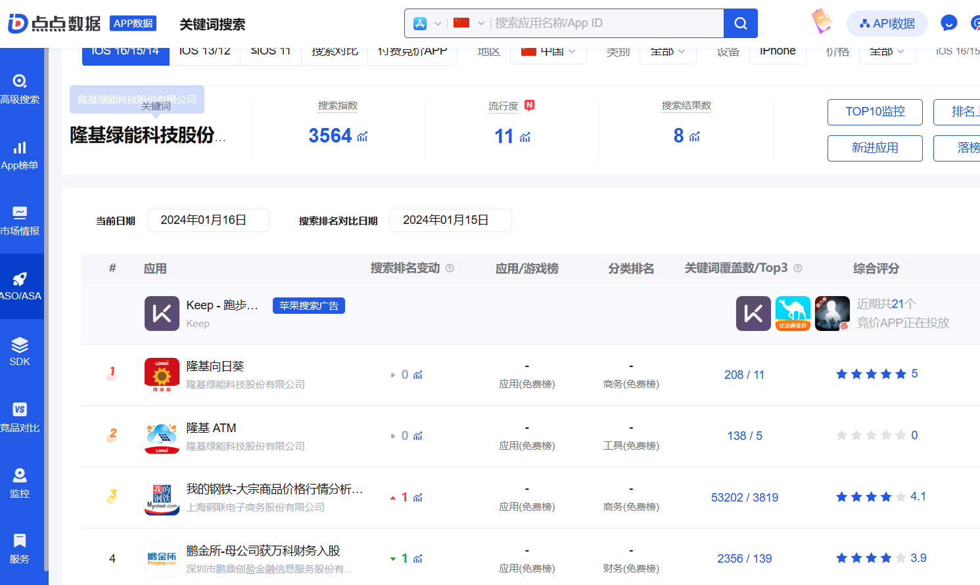Click help icon beside 搜索排名变动 header
The image size is (980, 585).
pos(450,269)
